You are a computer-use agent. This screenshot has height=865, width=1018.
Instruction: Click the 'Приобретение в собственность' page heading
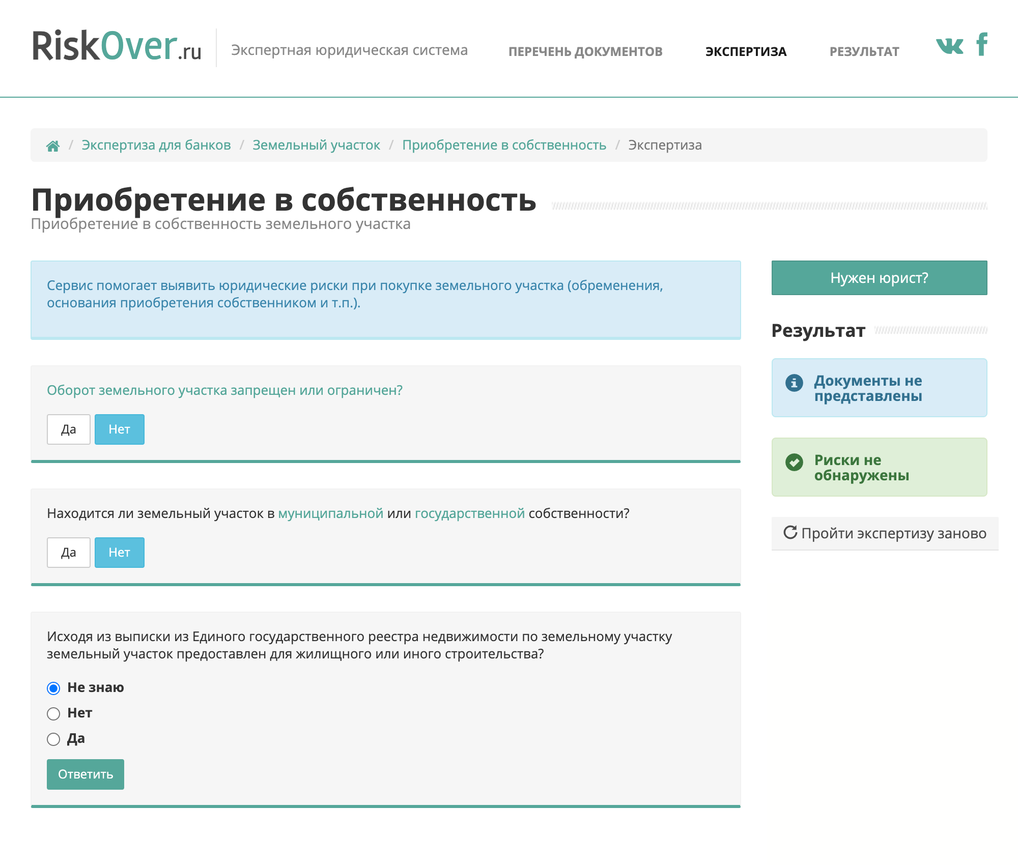pos(284,199)
